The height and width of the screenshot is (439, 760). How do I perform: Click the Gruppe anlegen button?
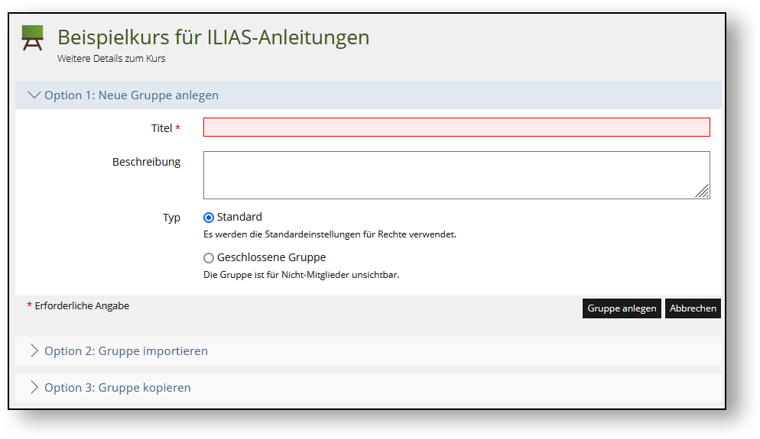622,308
